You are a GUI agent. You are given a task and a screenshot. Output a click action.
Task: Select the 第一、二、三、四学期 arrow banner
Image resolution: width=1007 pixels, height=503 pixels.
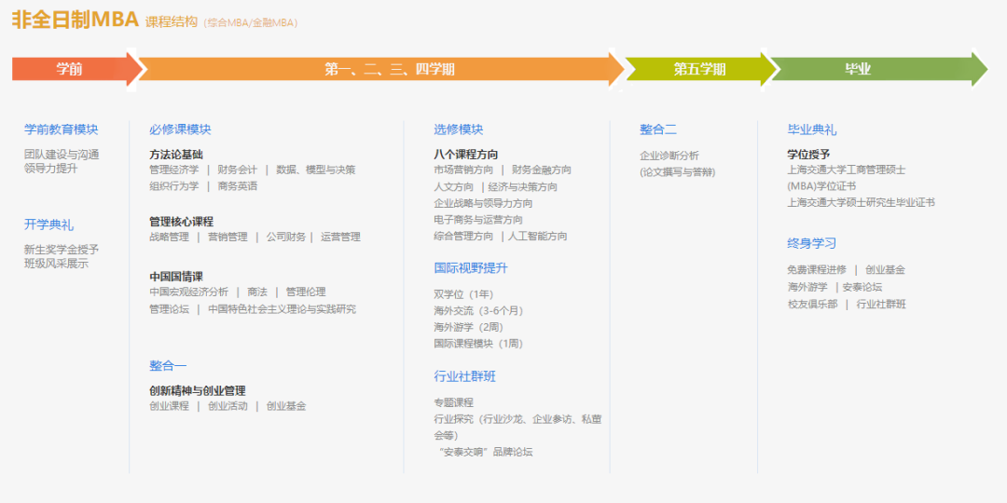coord(389,69)
